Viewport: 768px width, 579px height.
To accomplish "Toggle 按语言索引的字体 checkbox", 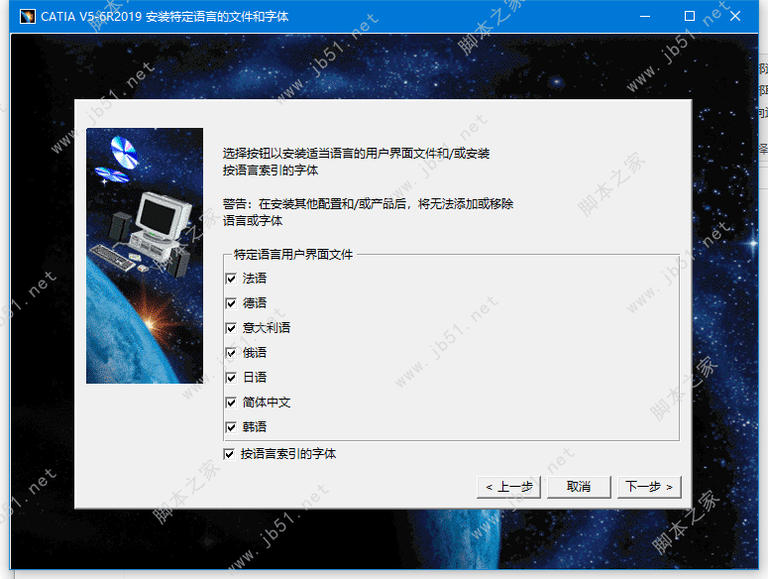I will 229,454.
